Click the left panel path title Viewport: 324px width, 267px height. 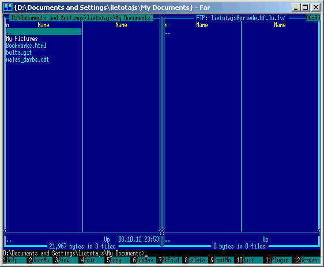81,18
